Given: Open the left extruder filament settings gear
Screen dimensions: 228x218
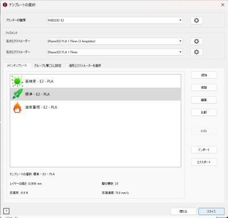Looking at the screenshot, I should point(197,41).
